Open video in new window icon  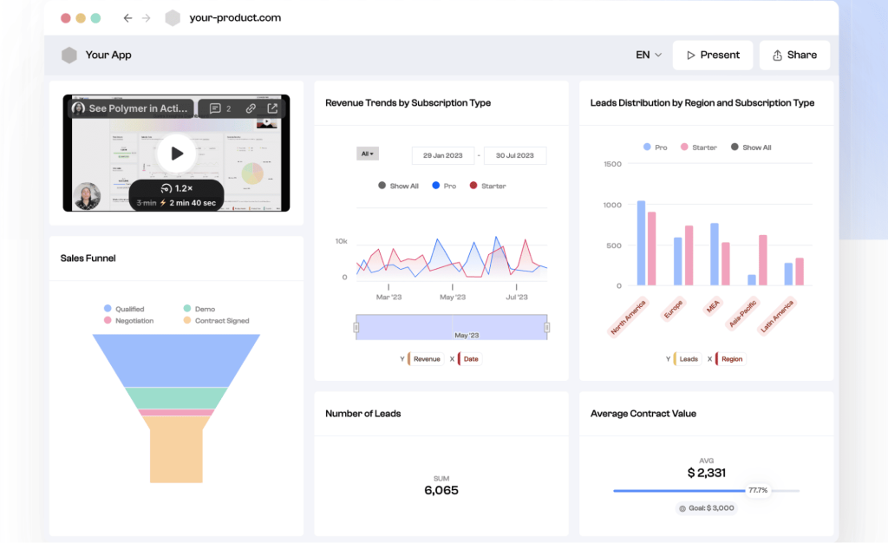(272, 108)
